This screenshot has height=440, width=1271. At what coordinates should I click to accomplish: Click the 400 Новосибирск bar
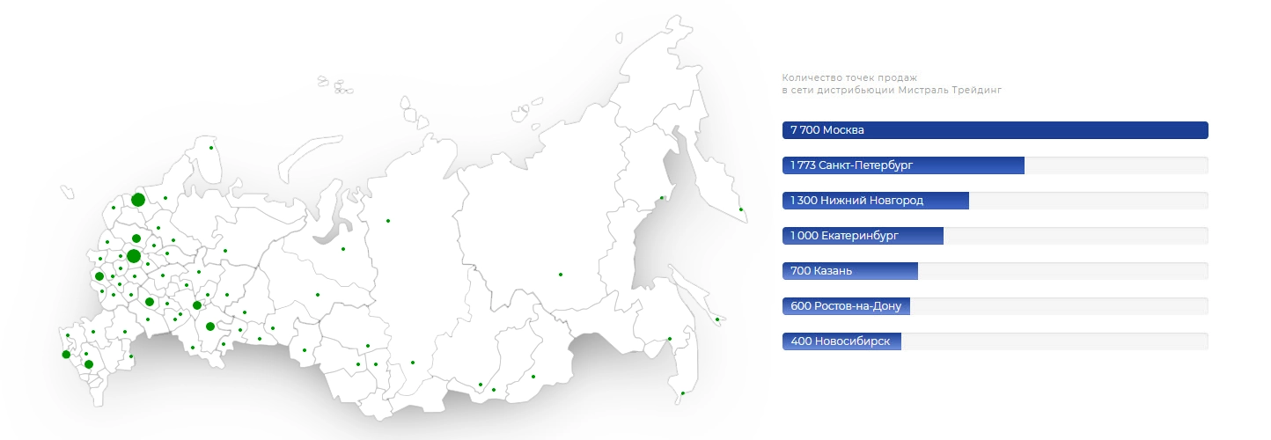click(x=841, y=341)
